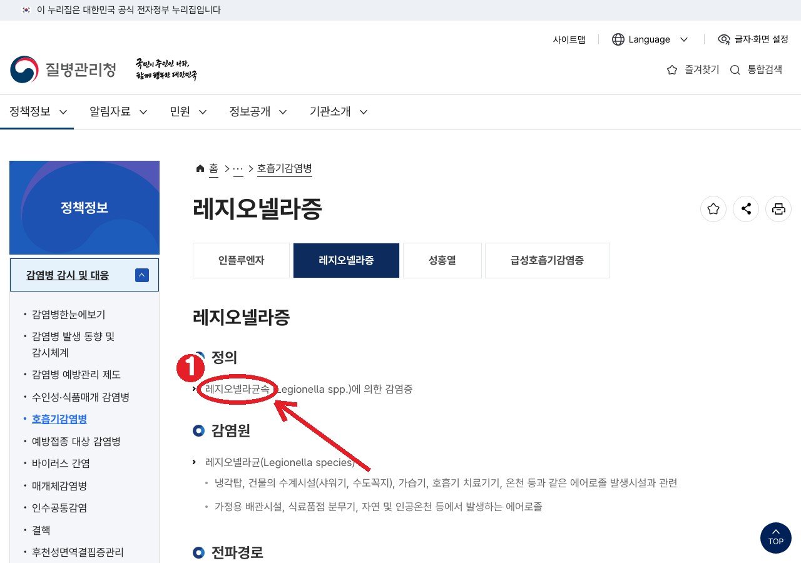This screenshot has width=801, height=563.
Task: Open 매개체감염병 sidebar item
Action: (x=59, y=485)
